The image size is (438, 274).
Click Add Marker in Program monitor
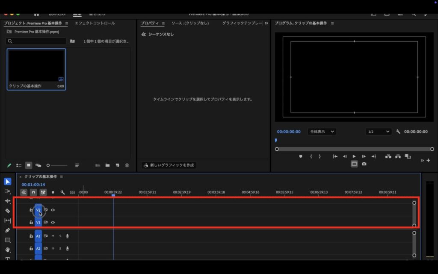tap(301, 157)
